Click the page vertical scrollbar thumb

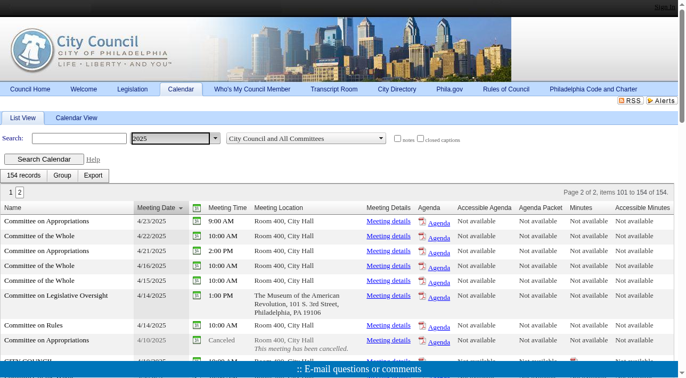pos(682,65)
